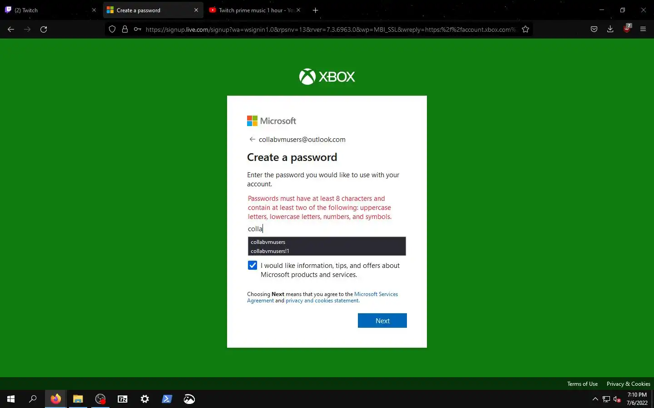The height and width of the screenshot is (408, 654).
Task: Close the Create a password tab
Action: 196,10
